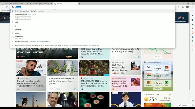Click Switch to this tab button
The image size is (195, 109).
(x=23, y=18)
